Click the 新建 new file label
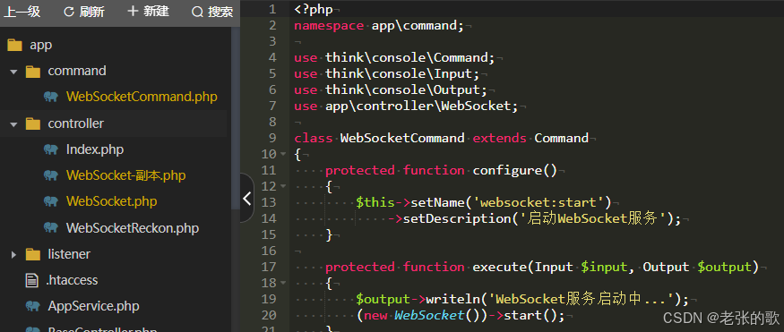Viewport: 784px width, 332px height. pos(157,12)
